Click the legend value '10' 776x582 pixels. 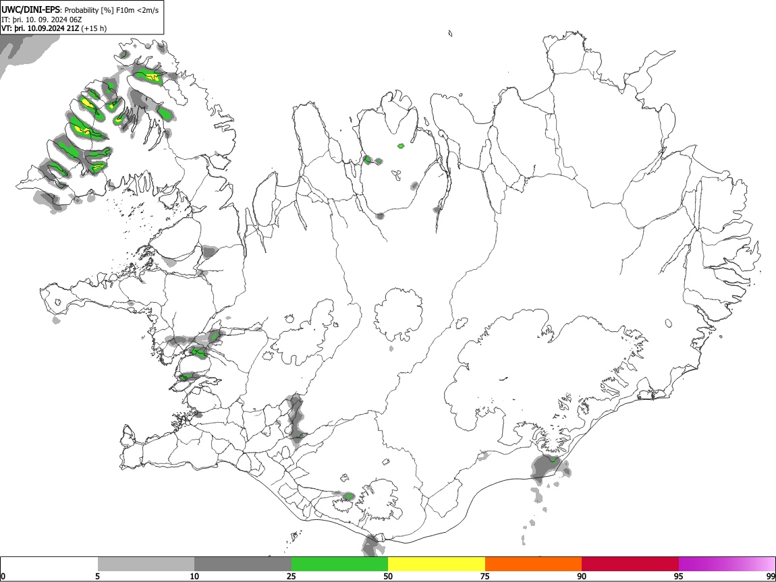click(x=194, y=577)
